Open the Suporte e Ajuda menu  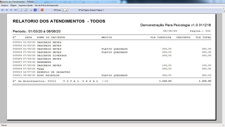(x=25, y=5)
